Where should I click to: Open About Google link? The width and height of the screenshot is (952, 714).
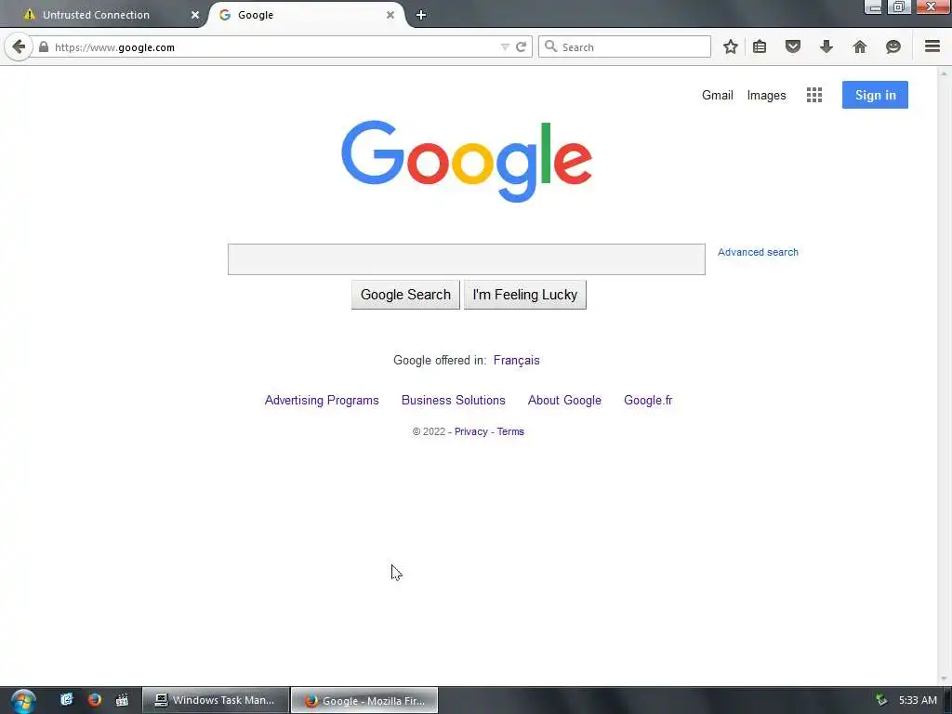pos(564,400)
